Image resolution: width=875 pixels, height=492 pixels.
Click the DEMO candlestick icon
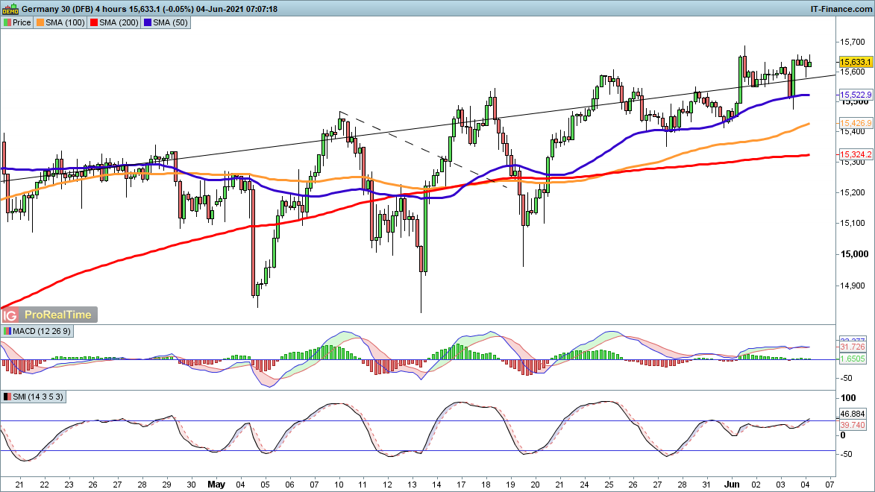pos(10,8)
